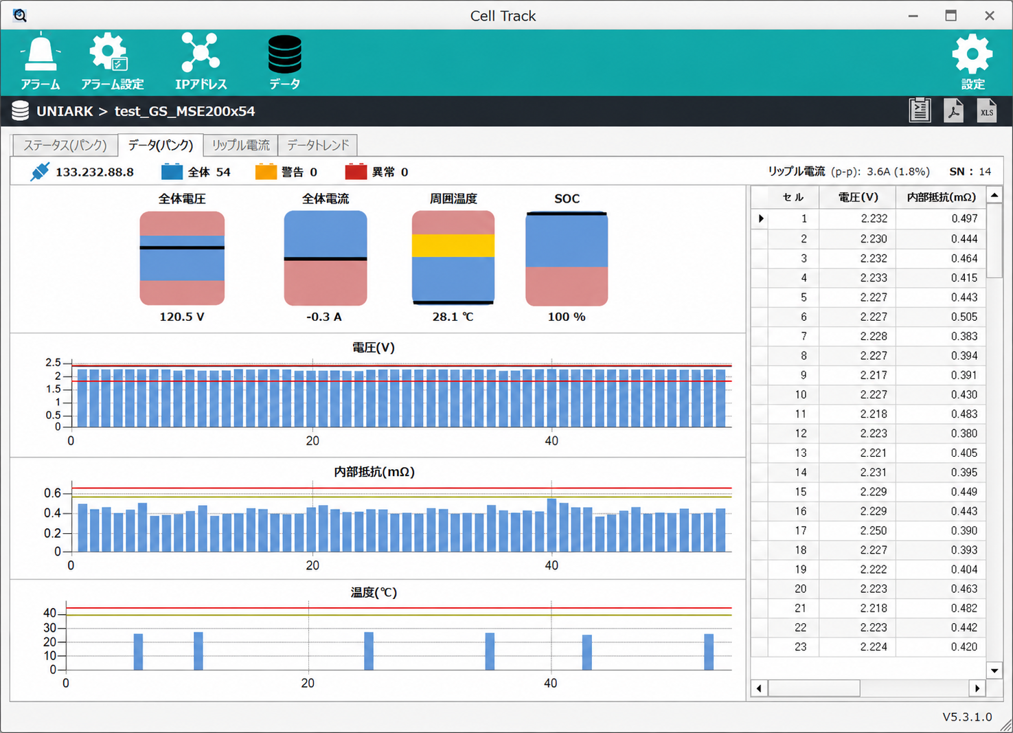Open the IPアドレス network icon

coord(201,61)
